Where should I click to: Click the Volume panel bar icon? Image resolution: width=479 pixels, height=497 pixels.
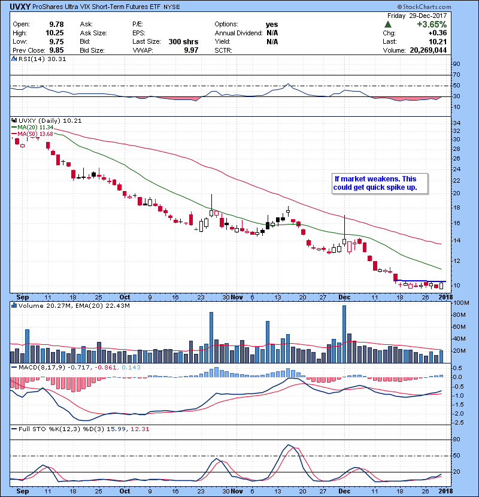[14, 305]
